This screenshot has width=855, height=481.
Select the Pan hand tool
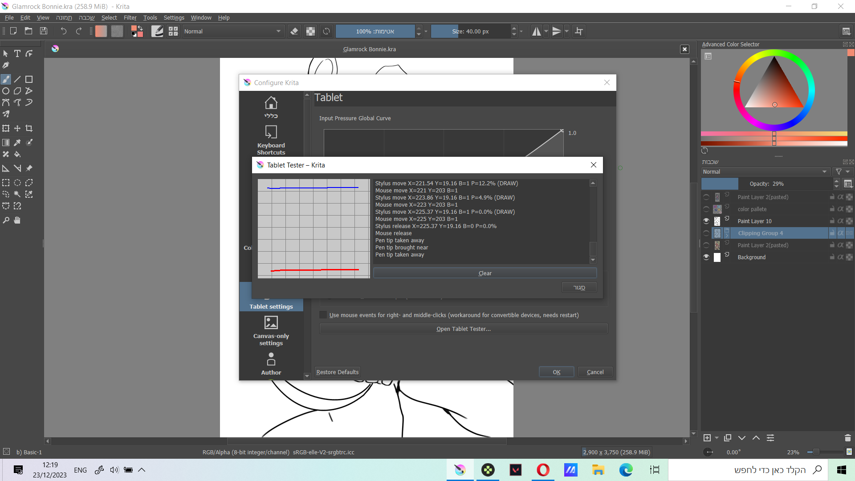tap(17, 220)
